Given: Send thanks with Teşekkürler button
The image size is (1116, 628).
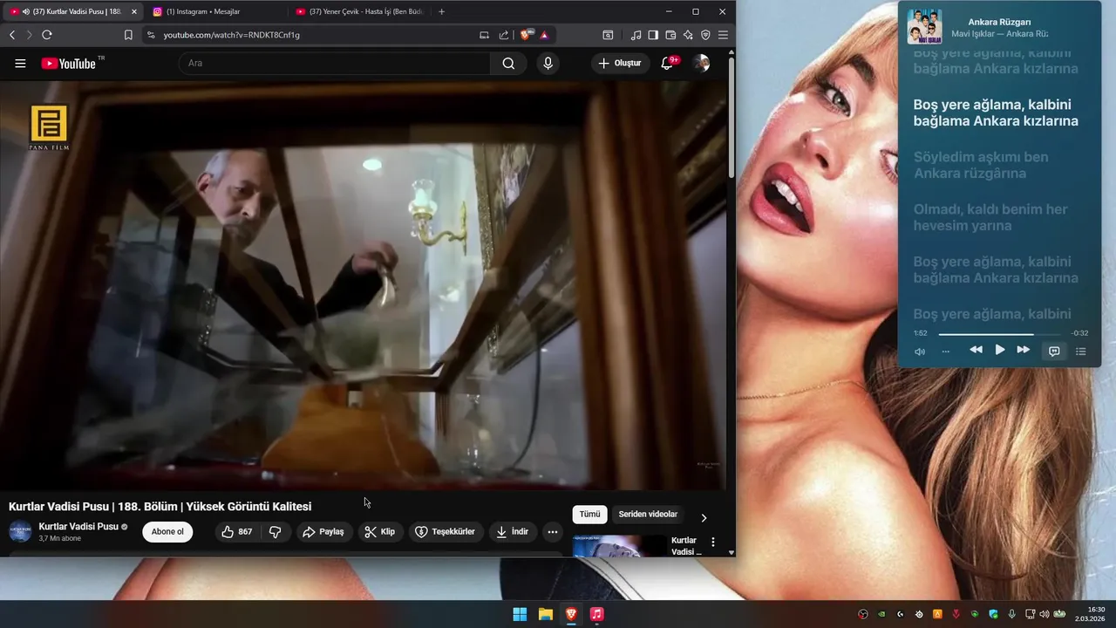Looking at the screenshot, I should (446, 532).
